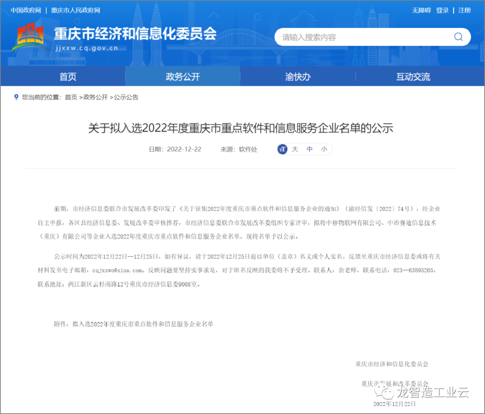Select large font size 大

(295, 150)
